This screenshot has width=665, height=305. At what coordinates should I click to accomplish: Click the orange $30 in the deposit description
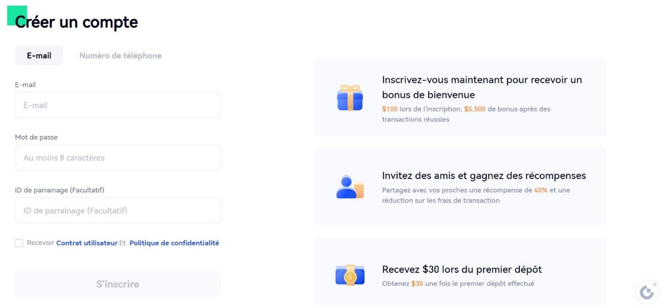pyautogui.click(x=417, y=283)
